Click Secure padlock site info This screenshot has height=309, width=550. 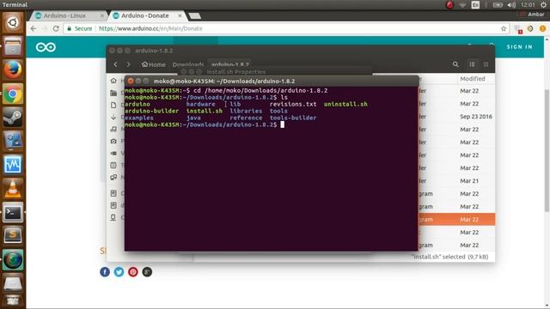pyautogui.click(x=80, y=28)
